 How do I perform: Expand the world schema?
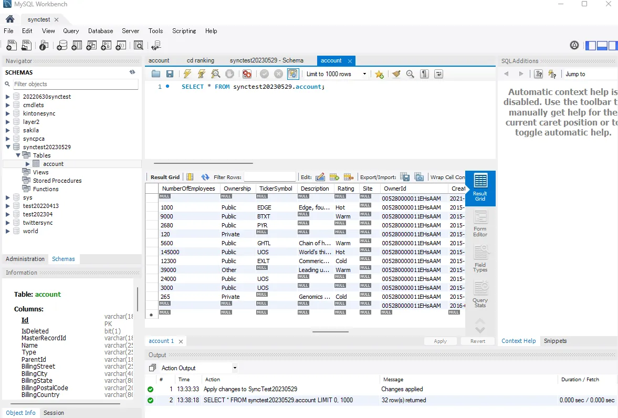coord(6,231)
